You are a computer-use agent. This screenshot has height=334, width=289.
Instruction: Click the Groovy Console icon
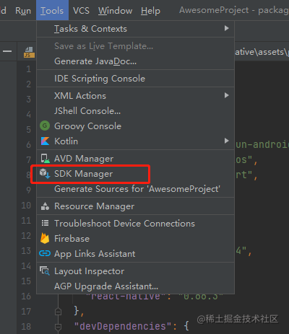pyautogui.click(x=45, y=126)
